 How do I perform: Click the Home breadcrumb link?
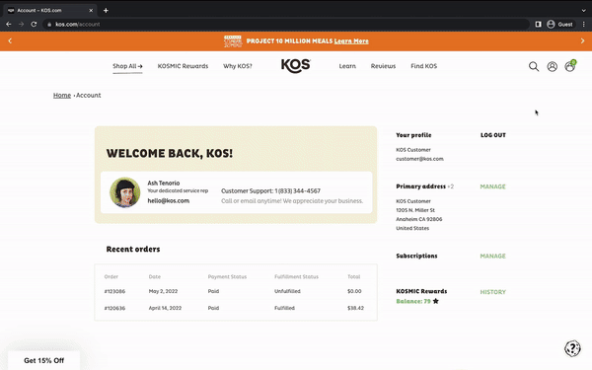pyautogui.click(x=62, y=95)
